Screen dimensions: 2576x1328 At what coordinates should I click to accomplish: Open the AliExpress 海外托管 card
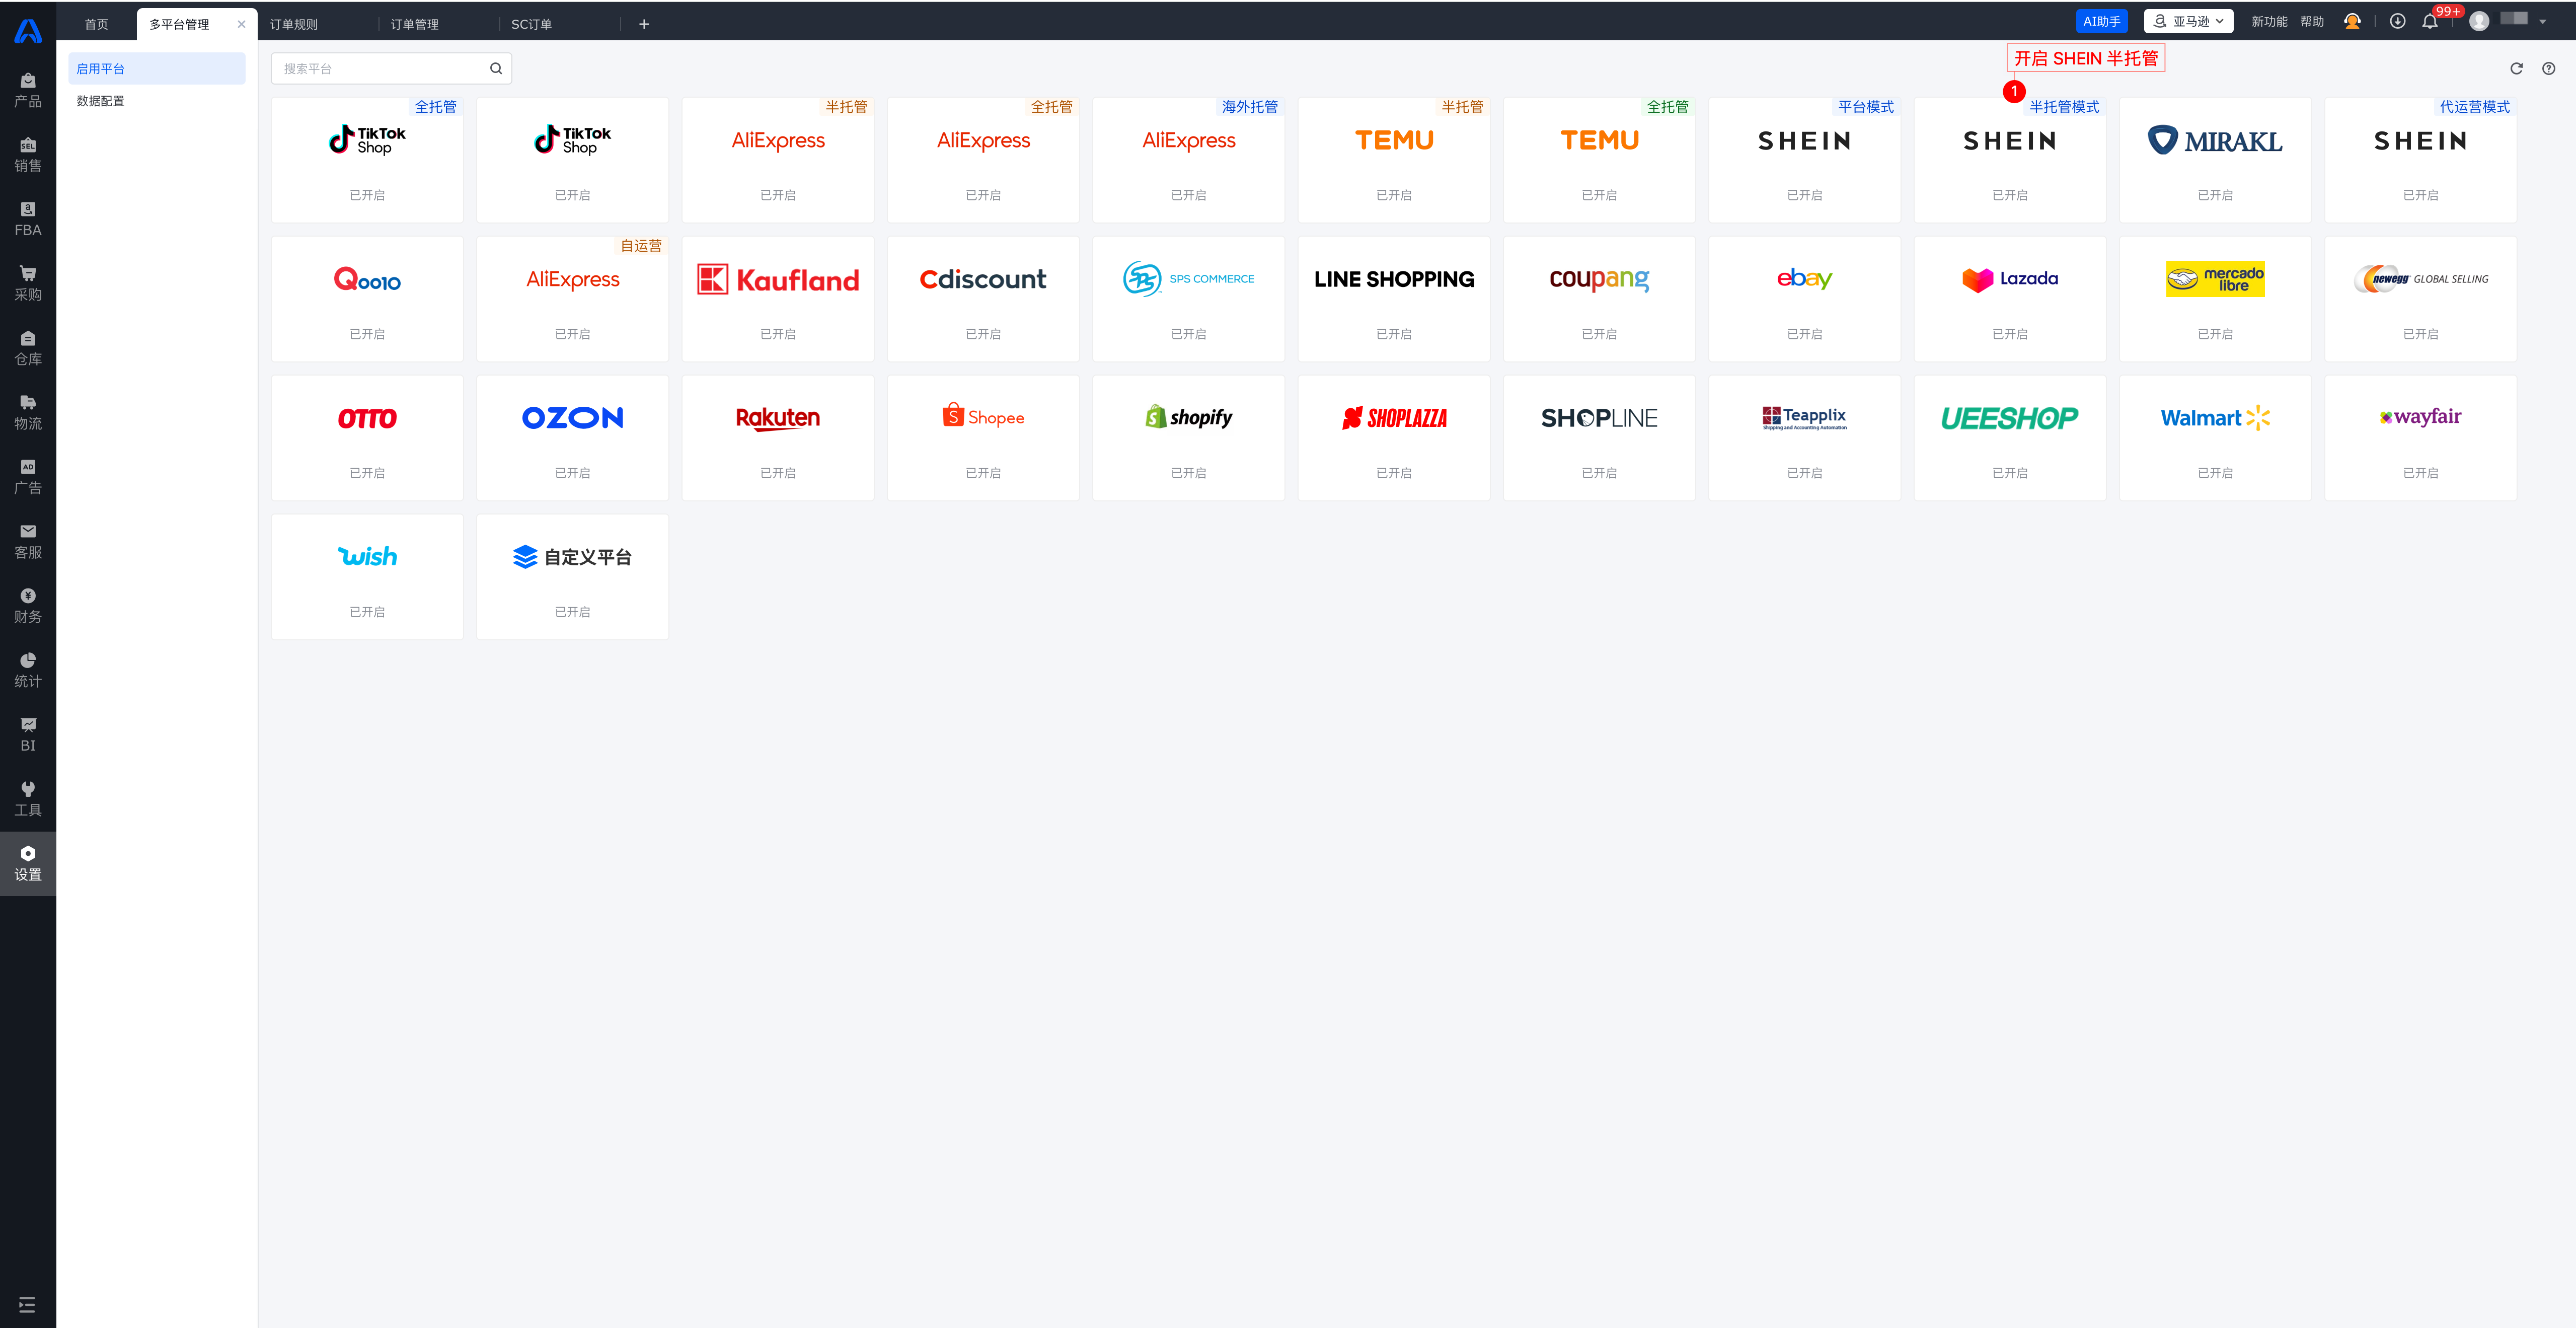coord(1188,160)
